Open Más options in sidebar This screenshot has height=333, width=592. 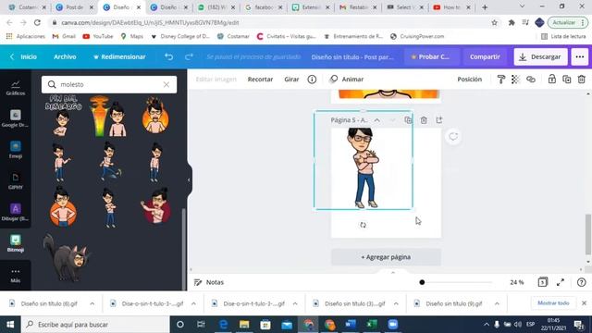point(16,276)
